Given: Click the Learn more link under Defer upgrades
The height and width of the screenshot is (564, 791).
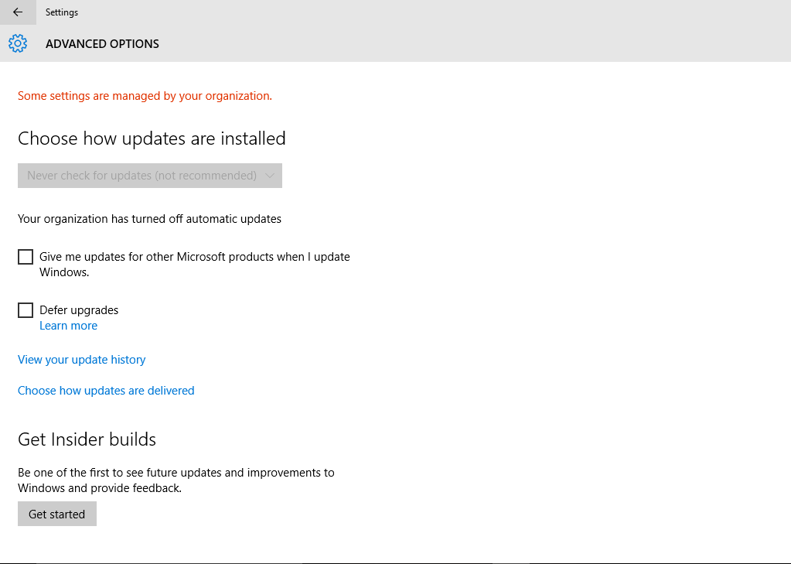Looking at the screenshot, I should (68, 325).
